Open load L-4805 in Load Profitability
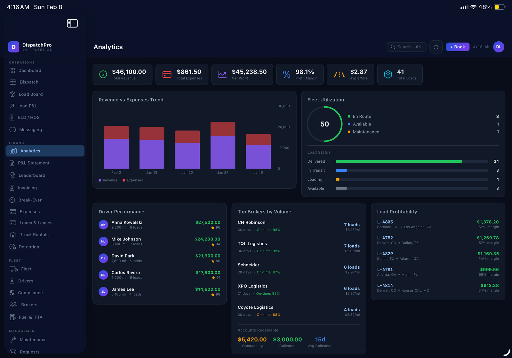Viewport: 512px width, 358px height. click(438, 224)
